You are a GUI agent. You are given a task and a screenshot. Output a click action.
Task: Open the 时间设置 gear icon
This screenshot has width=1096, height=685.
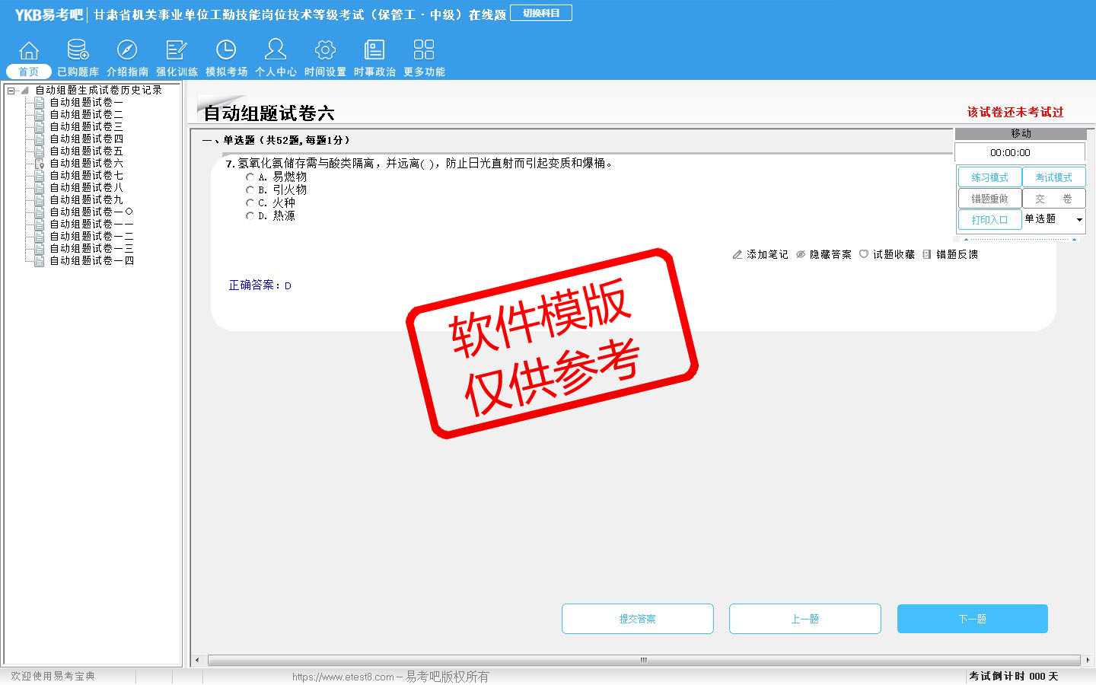tap(325, 50)
